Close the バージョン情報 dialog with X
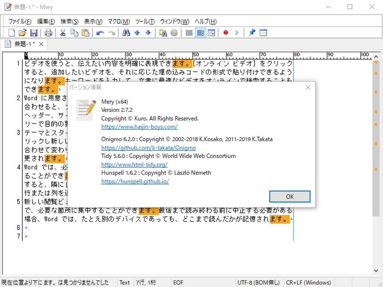Viewport: 383px width, 287px height. [308, 87]
